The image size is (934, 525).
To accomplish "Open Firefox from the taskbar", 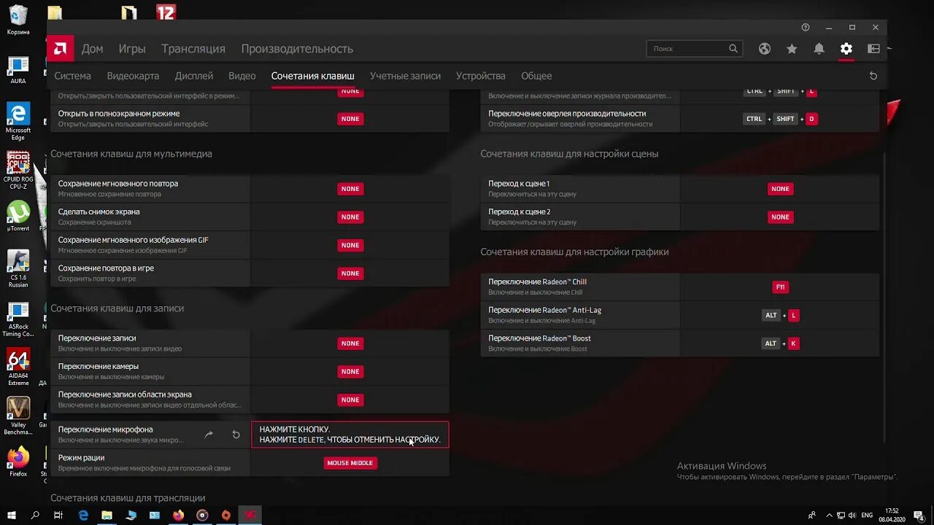I will [x=179, y=515].
